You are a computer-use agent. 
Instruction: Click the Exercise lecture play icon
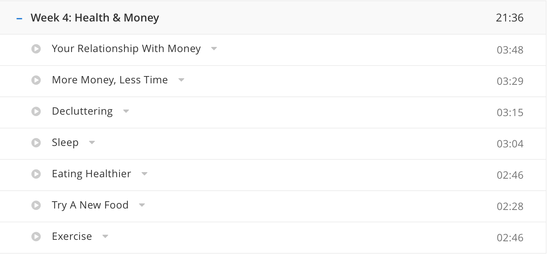[x=36, y=237]
